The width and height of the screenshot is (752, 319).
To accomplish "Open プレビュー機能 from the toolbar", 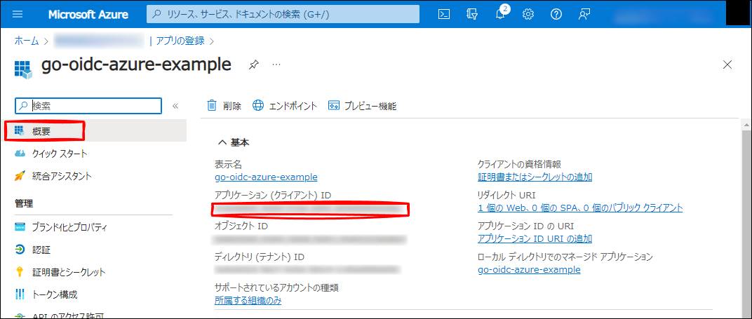I will tap(362, 106).
